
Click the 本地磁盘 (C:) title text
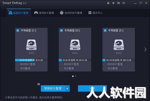[28, 30]
